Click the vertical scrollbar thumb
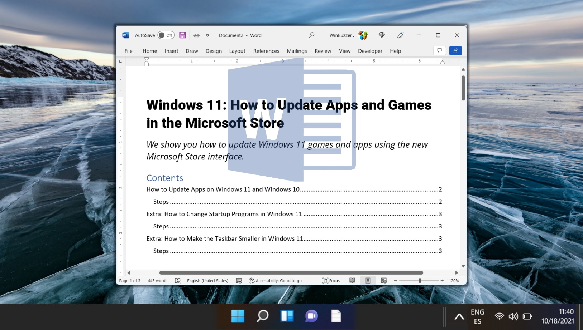The height and width of the screenshot is (330, 583). [463, 88]
